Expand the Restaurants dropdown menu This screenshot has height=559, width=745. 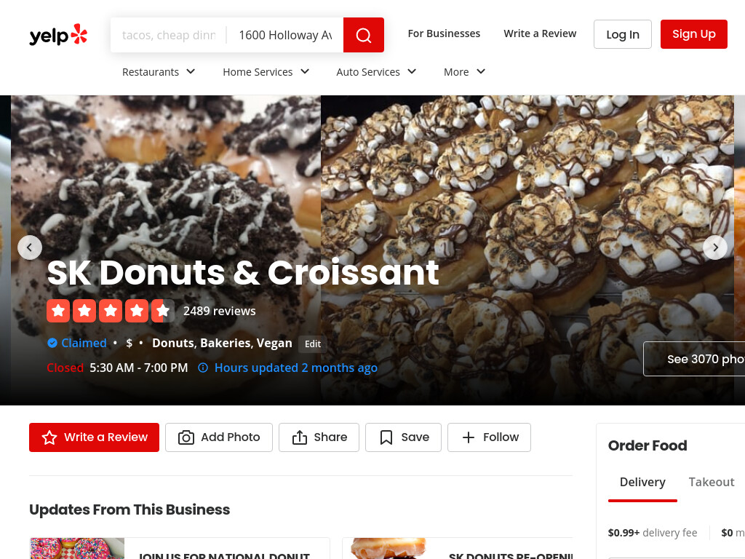[159, 72]
